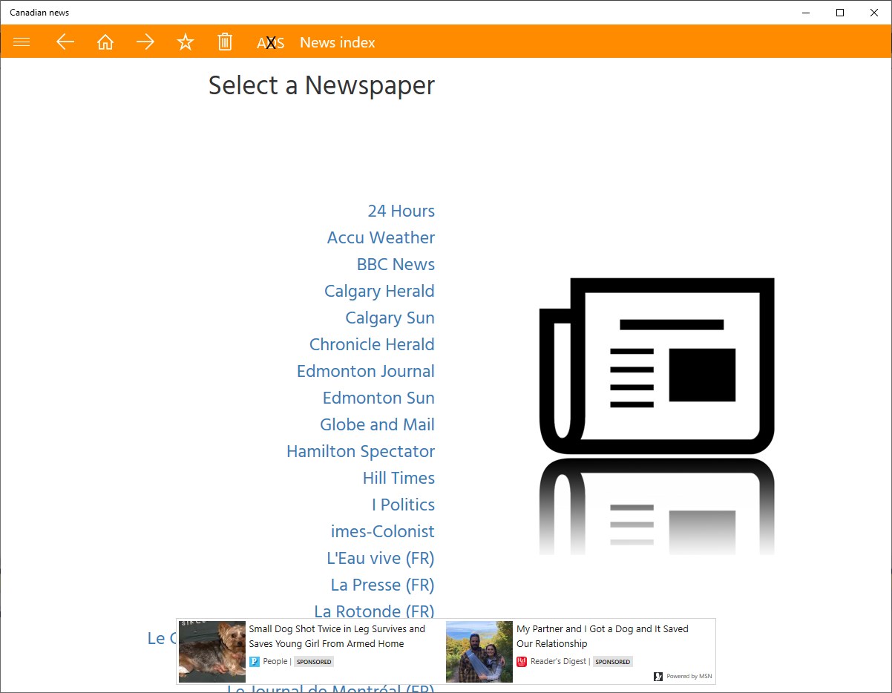Viewport: 892px width, 693px height.
Task: Choose Globe and Mail
Action: 378,425
